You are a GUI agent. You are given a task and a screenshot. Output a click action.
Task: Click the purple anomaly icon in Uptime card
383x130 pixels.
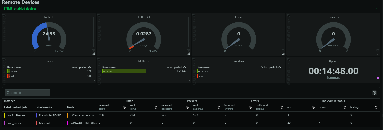378,78
